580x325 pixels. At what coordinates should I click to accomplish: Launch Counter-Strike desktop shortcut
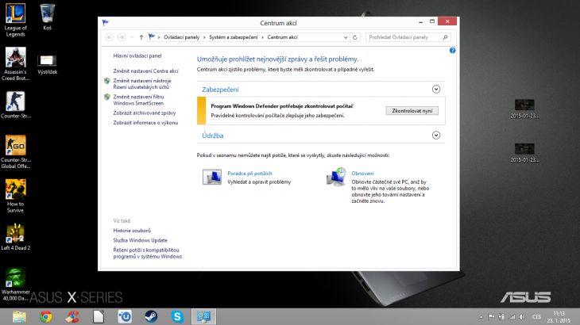pos(15,105)
